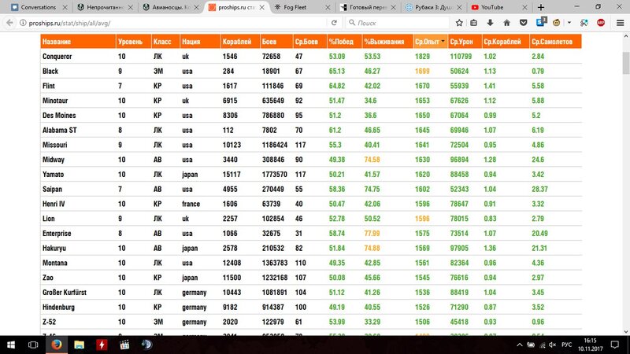Close the Fog Fleet tab
This screenshot has width=630, height=354.
point(328,7)
